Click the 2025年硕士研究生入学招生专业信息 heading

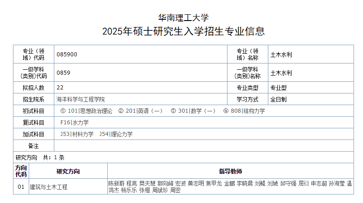[x=184, y=31]
